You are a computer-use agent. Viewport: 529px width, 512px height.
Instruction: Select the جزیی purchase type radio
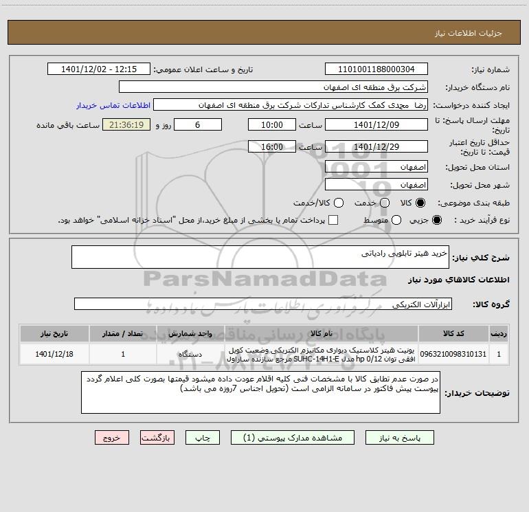pos(437,220)
